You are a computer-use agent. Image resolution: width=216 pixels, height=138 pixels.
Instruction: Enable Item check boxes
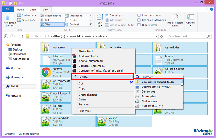point(150,15)
